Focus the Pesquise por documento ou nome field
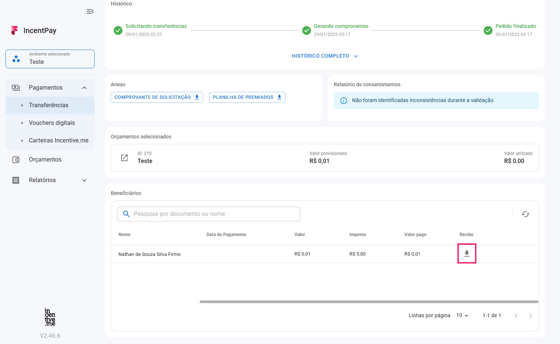 (x=209, y=214)
